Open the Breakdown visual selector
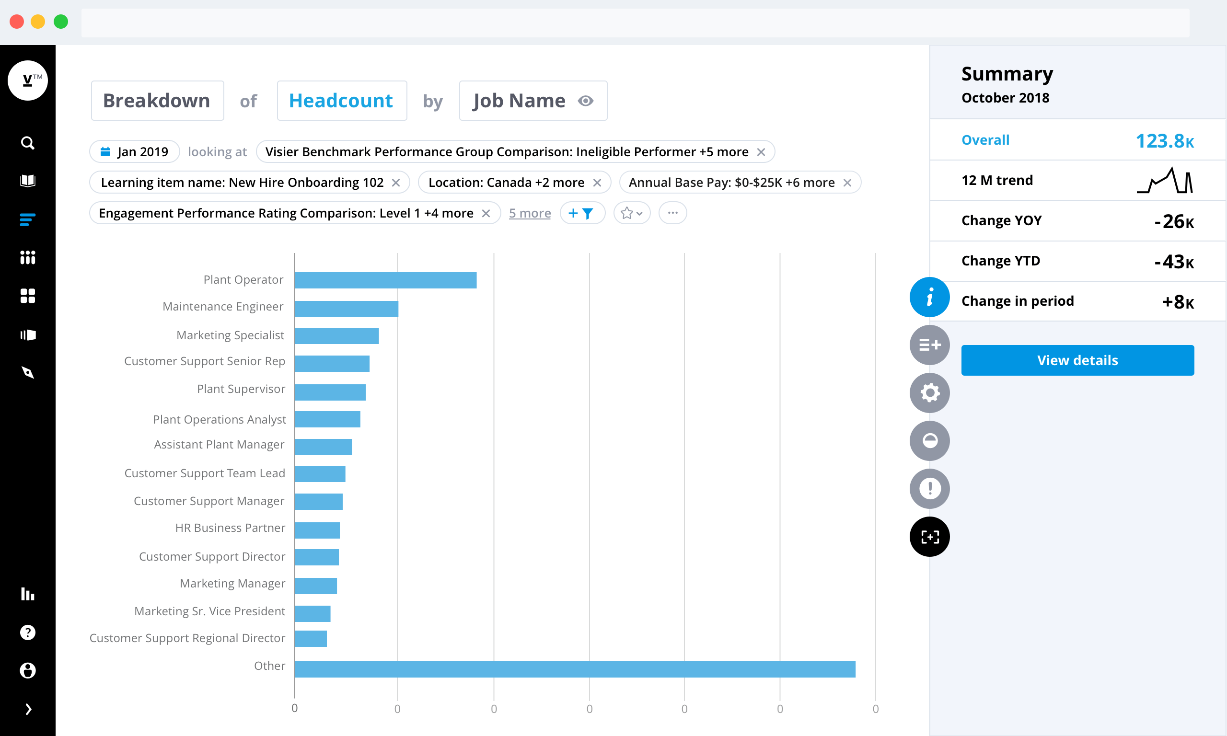 click(x=158, y=101)
